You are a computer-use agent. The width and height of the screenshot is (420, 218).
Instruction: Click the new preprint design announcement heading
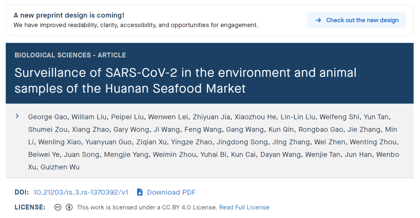coord(69,16)
